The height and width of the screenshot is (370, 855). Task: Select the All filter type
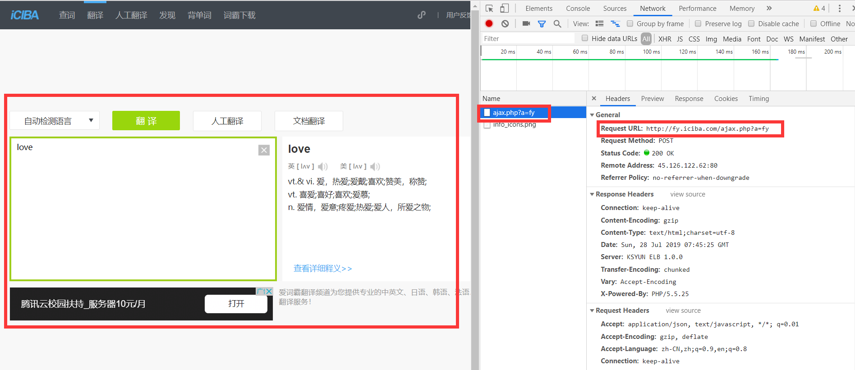coord(646,39)
